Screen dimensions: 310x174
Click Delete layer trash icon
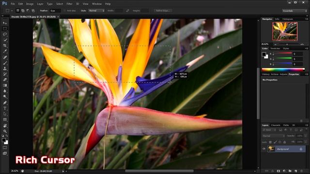[301, 171]
